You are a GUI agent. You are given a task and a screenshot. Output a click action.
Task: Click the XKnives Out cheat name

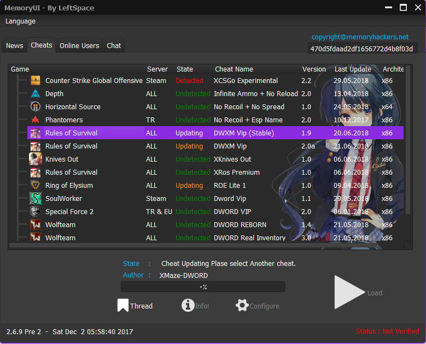pos(232,159)
